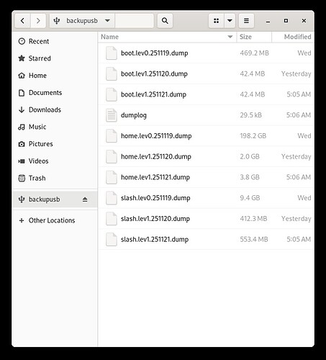Click the 553.4 MB size cell
The height and width of the screenshot is (360, 326).
pos(254,240)
